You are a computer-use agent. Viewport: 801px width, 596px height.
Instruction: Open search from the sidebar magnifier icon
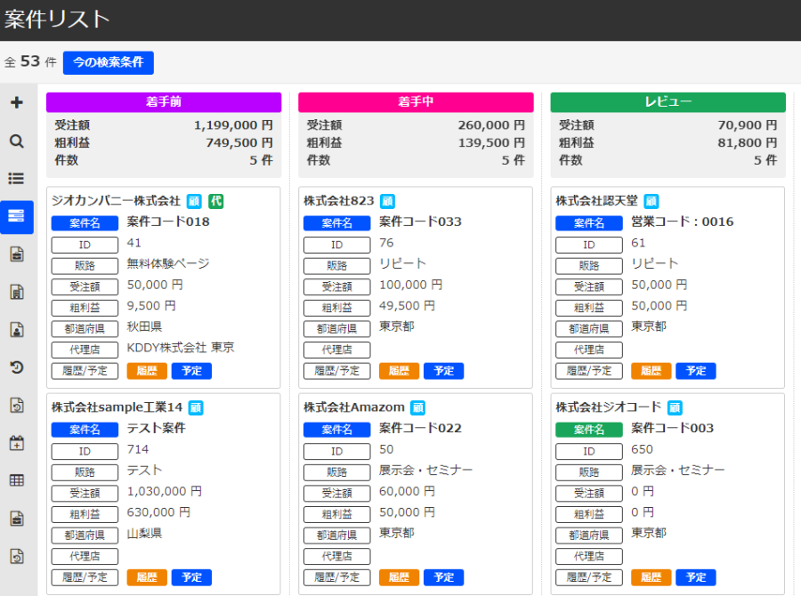16,140
